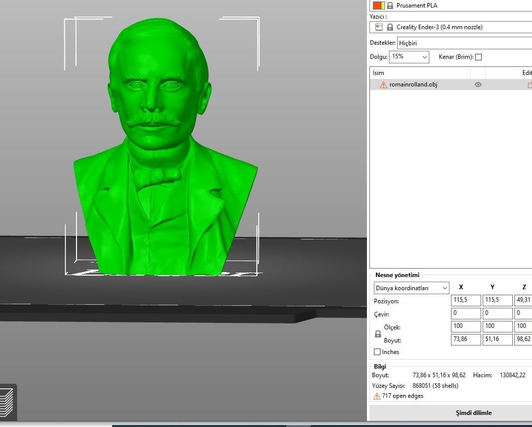This screenshot has height=427, width=532.
Task: Open the Destekler supports dropdown showing Hiçbiri
Action: click(x=465, y=43)
